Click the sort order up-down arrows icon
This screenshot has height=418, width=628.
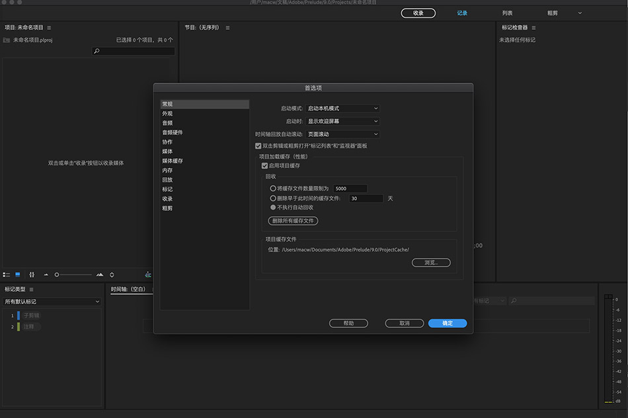pyautogui.click(x=112, y=275)
